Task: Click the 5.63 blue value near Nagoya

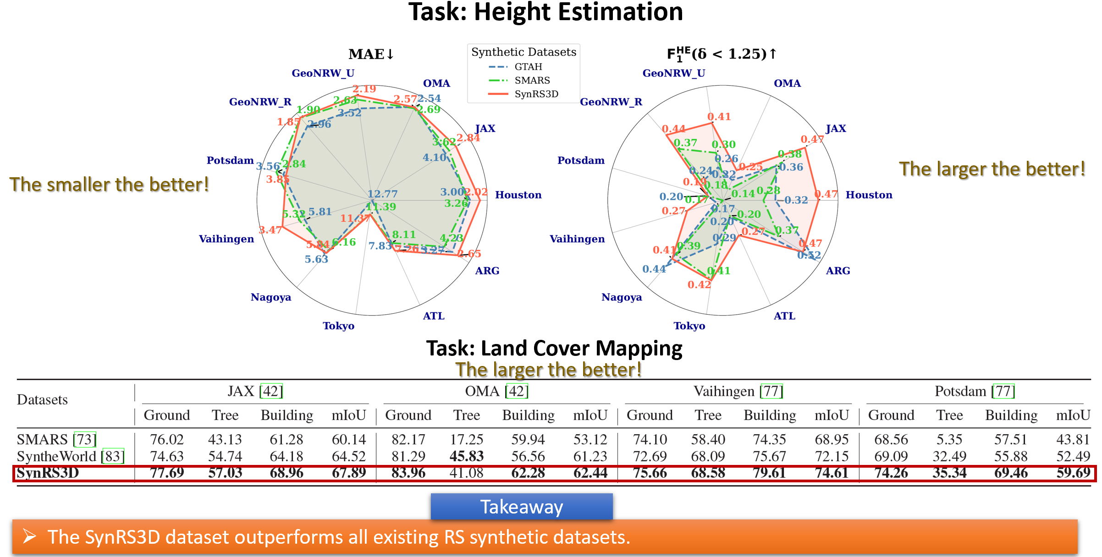Action: click(316, 259)
